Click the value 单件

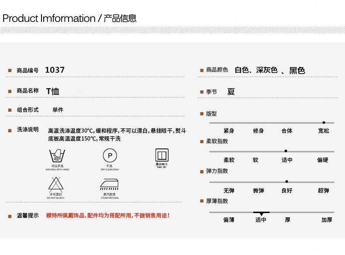58,110
